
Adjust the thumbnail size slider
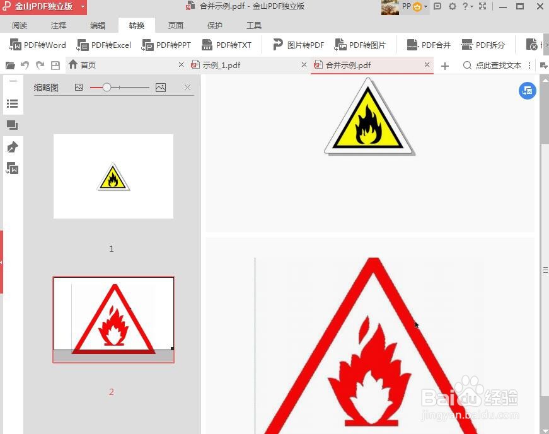coord(107,88)
